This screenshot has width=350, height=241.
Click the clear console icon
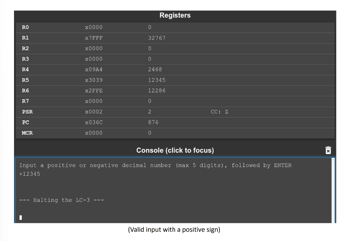pos(328,150)
